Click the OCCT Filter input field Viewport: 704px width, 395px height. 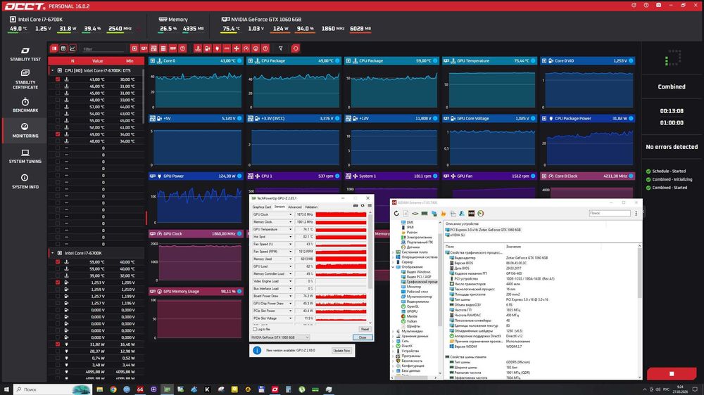point(103,49)
